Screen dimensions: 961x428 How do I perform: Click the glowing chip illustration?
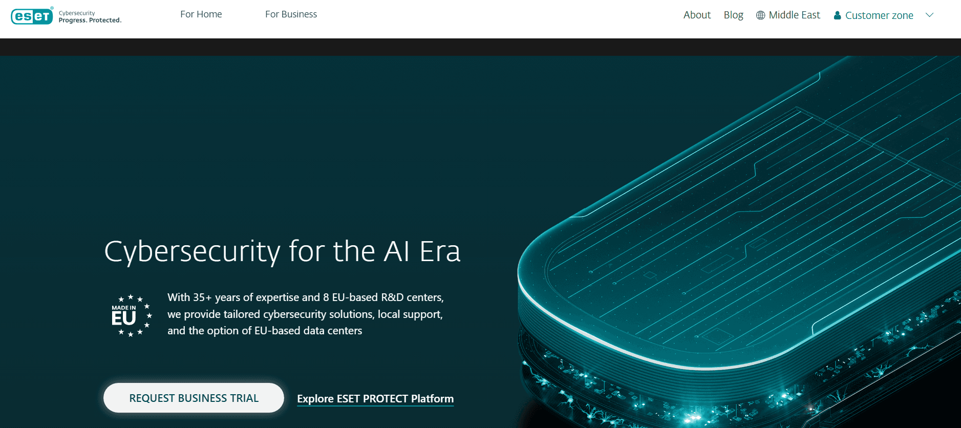[x=739, y=242]
